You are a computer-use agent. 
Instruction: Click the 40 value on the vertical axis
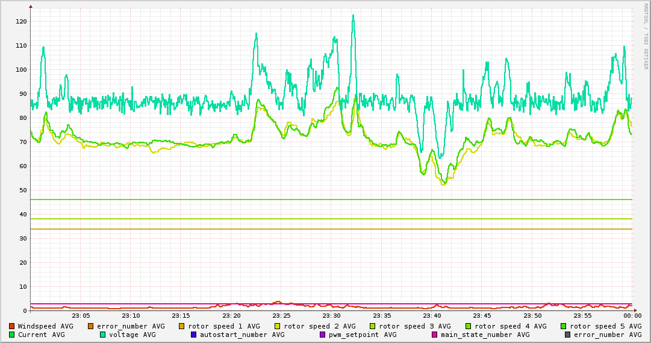[x=23, y=215]
